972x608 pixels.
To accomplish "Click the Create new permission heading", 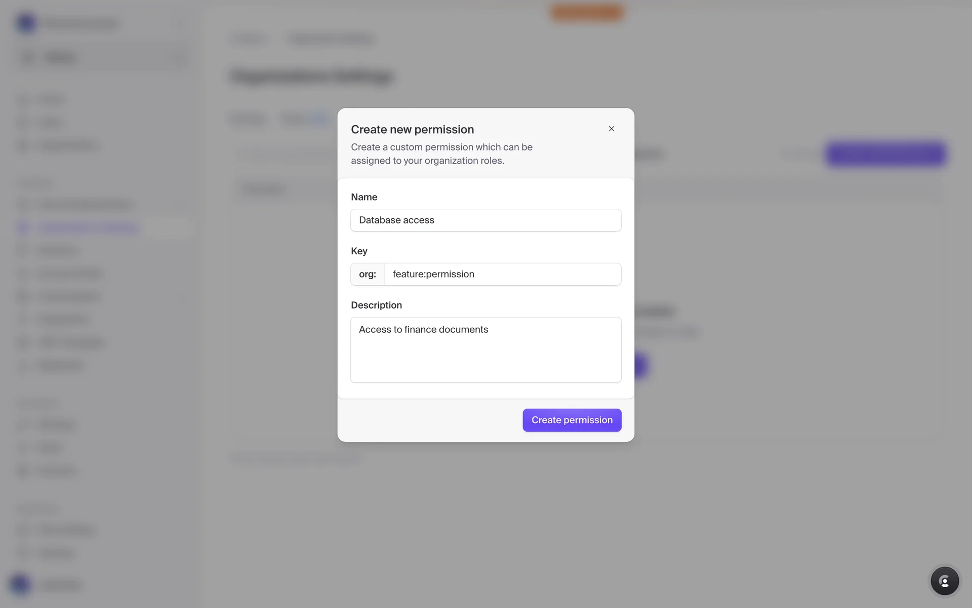I will pos(412,130).
